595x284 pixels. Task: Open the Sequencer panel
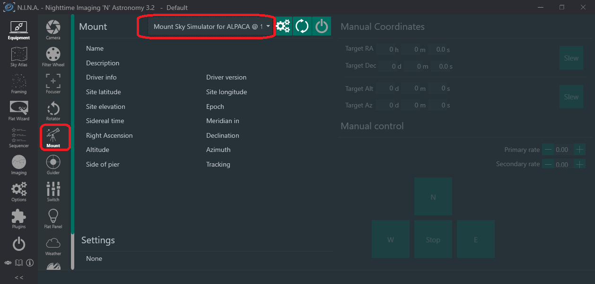click(19, 138)
